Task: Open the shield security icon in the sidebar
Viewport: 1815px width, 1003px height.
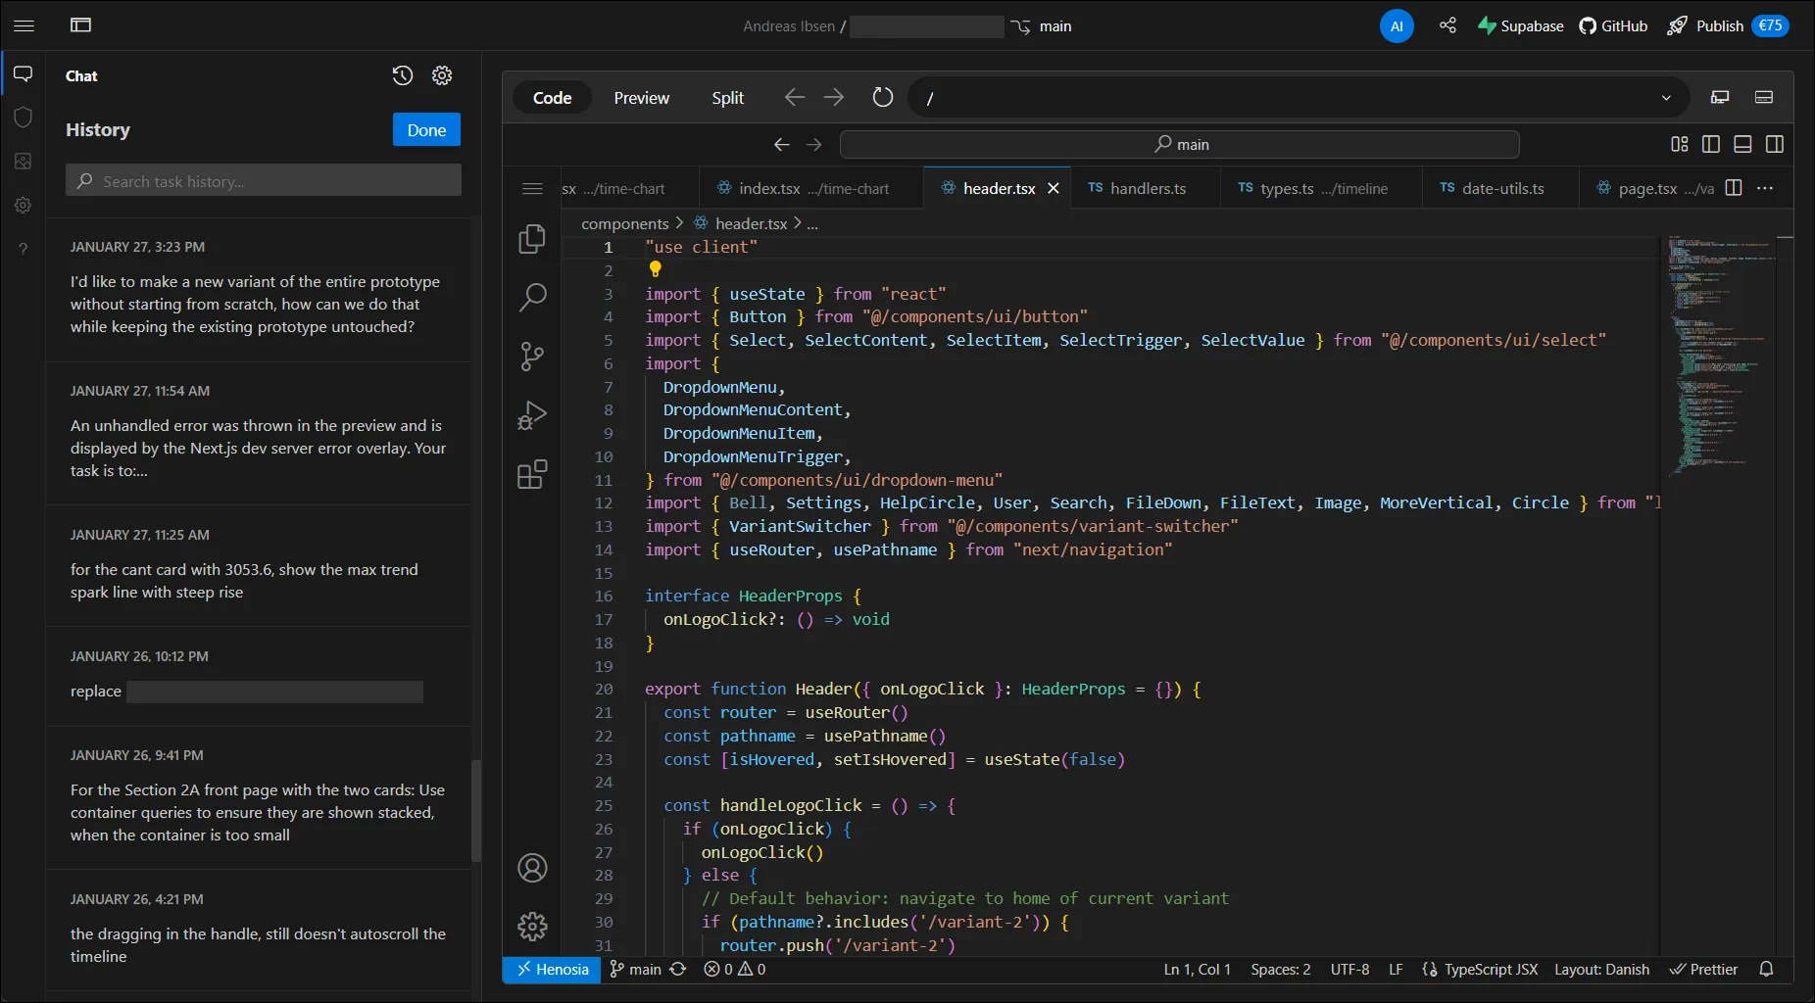Action: pyautogui.click(x=24, y=117)
